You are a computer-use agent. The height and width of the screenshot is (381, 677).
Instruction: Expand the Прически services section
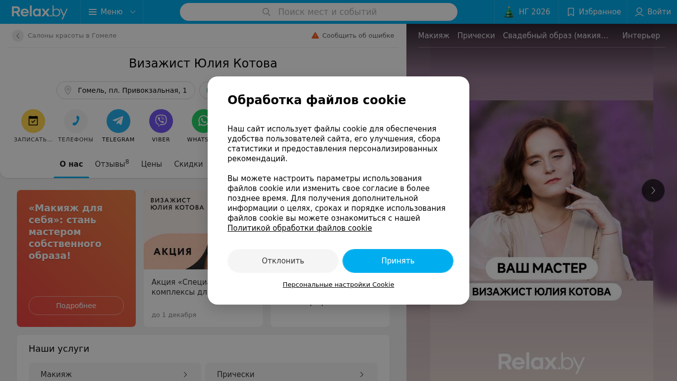[291, 375]
